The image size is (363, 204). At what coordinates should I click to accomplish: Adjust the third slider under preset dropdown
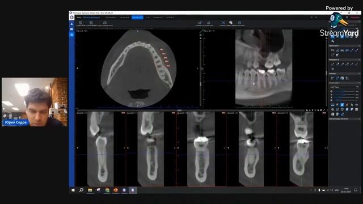click(344, 97)
